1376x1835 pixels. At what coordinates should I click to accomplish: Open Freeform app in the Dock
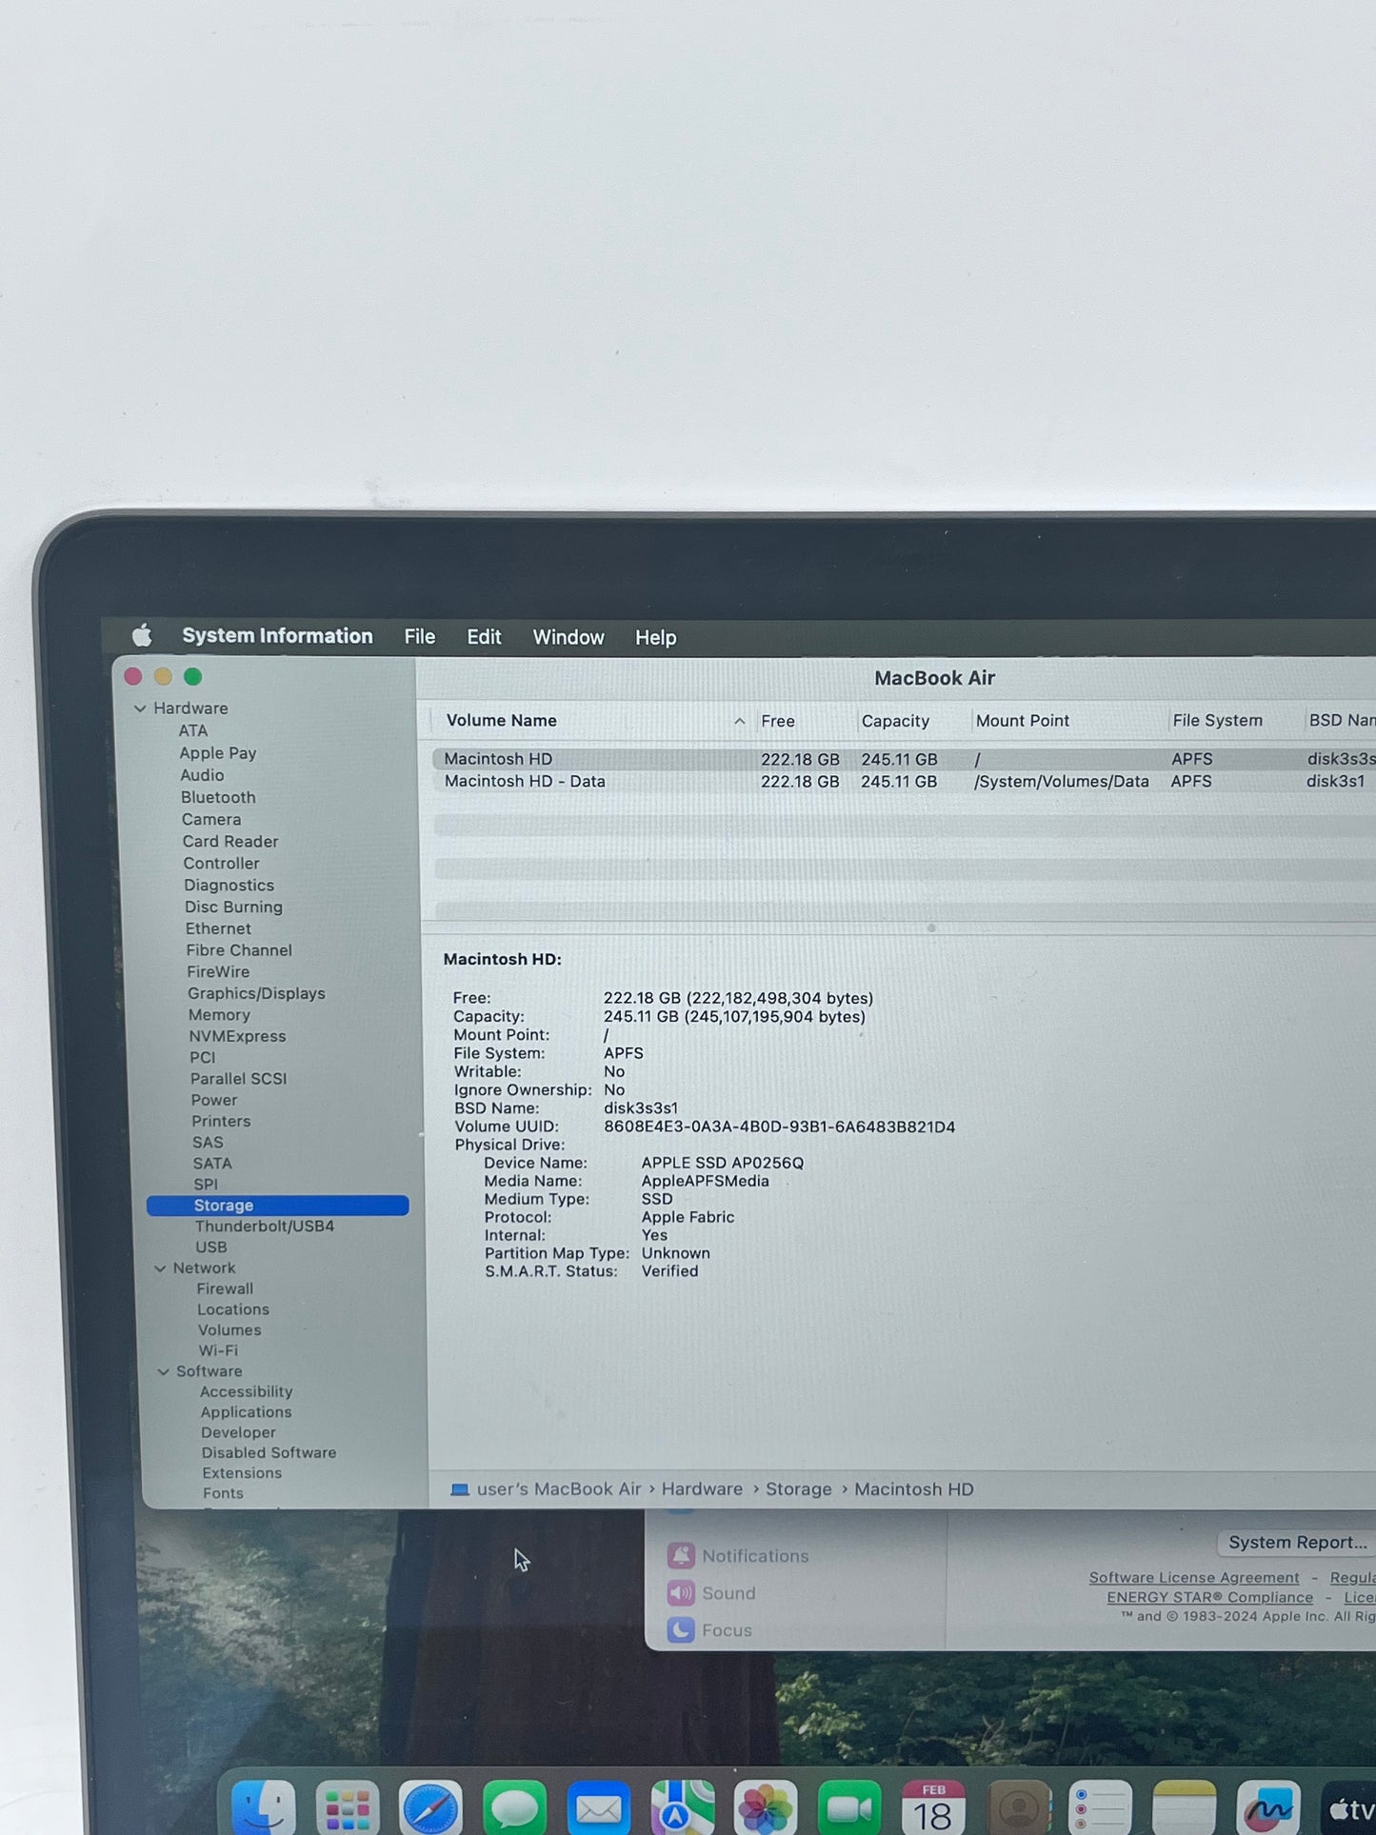click(x=1268, y=1807)
